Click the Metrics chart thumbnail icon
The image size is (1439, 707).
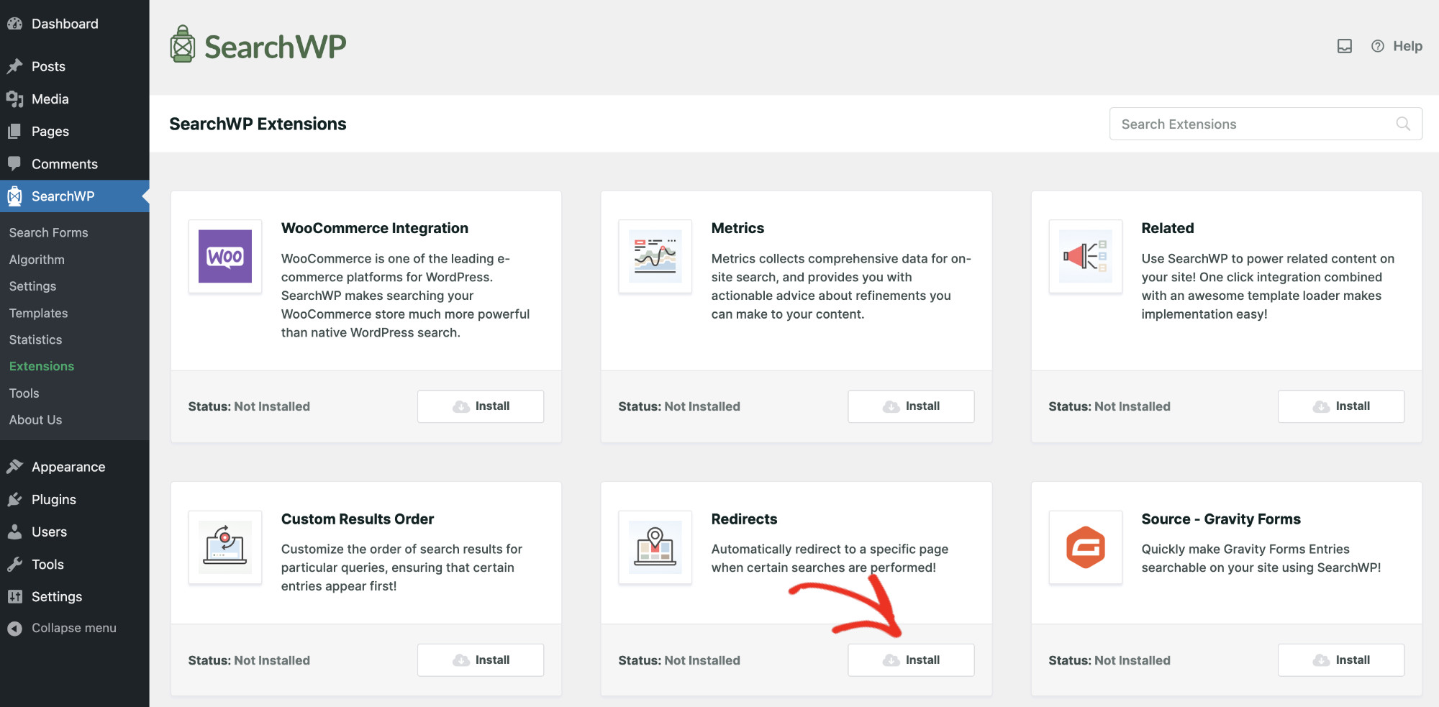655,257
